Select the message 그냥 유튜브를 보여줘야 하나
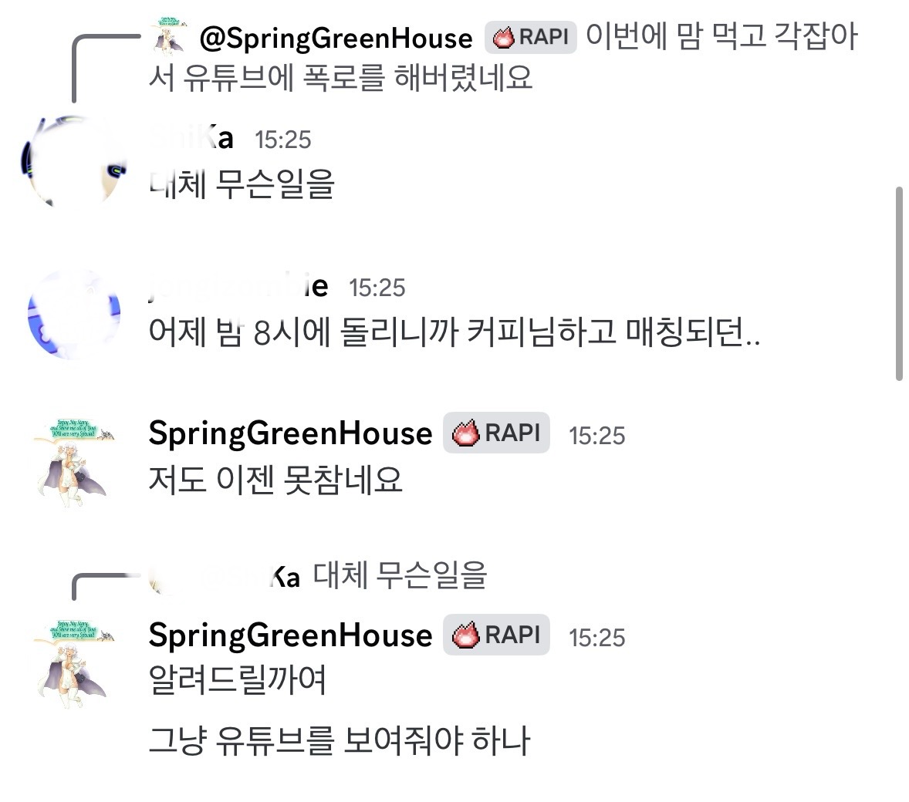Image resolution: width=909 pixels, height=802 pixels. pos(339,741)
